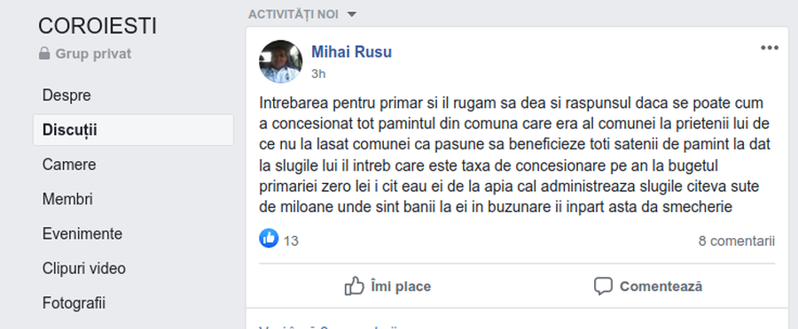Expand the Activități noi sort dropdown
The width and height of the screenshot is (798, 329).
pos(302,14)
